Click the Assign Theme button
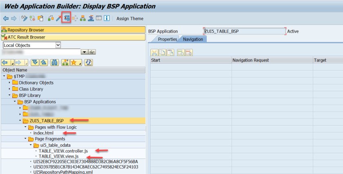 click(x=130, y=18)
